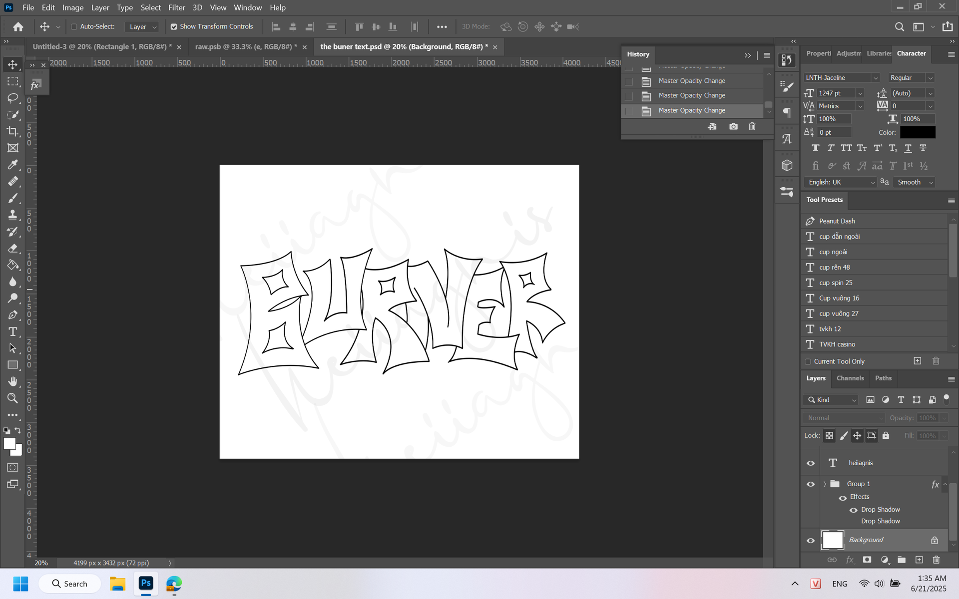Create new snapshot in History panel
The image size is (959, 599).
tap(733, 127)
